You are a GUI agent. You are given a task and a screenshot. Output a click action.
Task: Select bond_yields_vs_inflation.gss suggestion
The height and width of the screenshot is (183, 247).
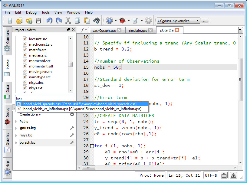[x=82, y=109]
